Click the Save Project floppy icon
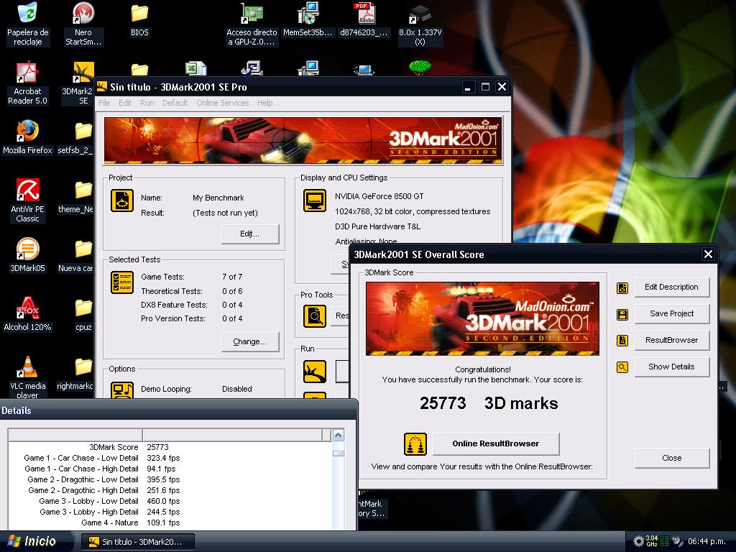Screen dimensions: 736x552 tap(622, 315)
